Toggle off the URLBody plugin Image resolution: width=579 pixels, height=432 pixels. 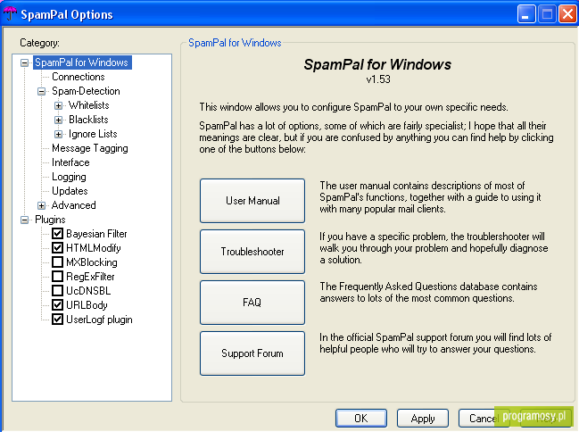click(57, 305)
